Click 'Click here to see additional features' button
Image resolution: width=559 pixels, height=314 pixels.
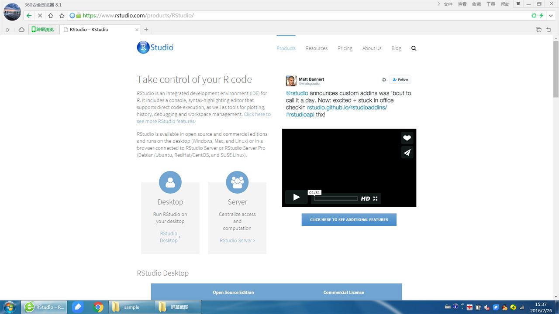pos(349,220)
